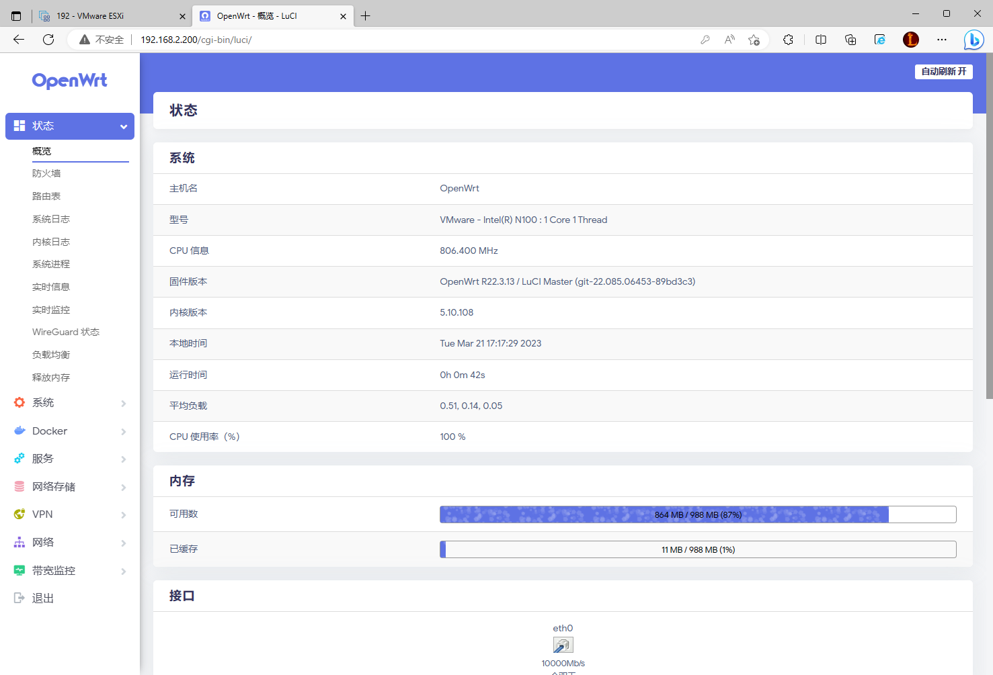Open the 路由表 submenu item
993x675 pixels.
46,196
